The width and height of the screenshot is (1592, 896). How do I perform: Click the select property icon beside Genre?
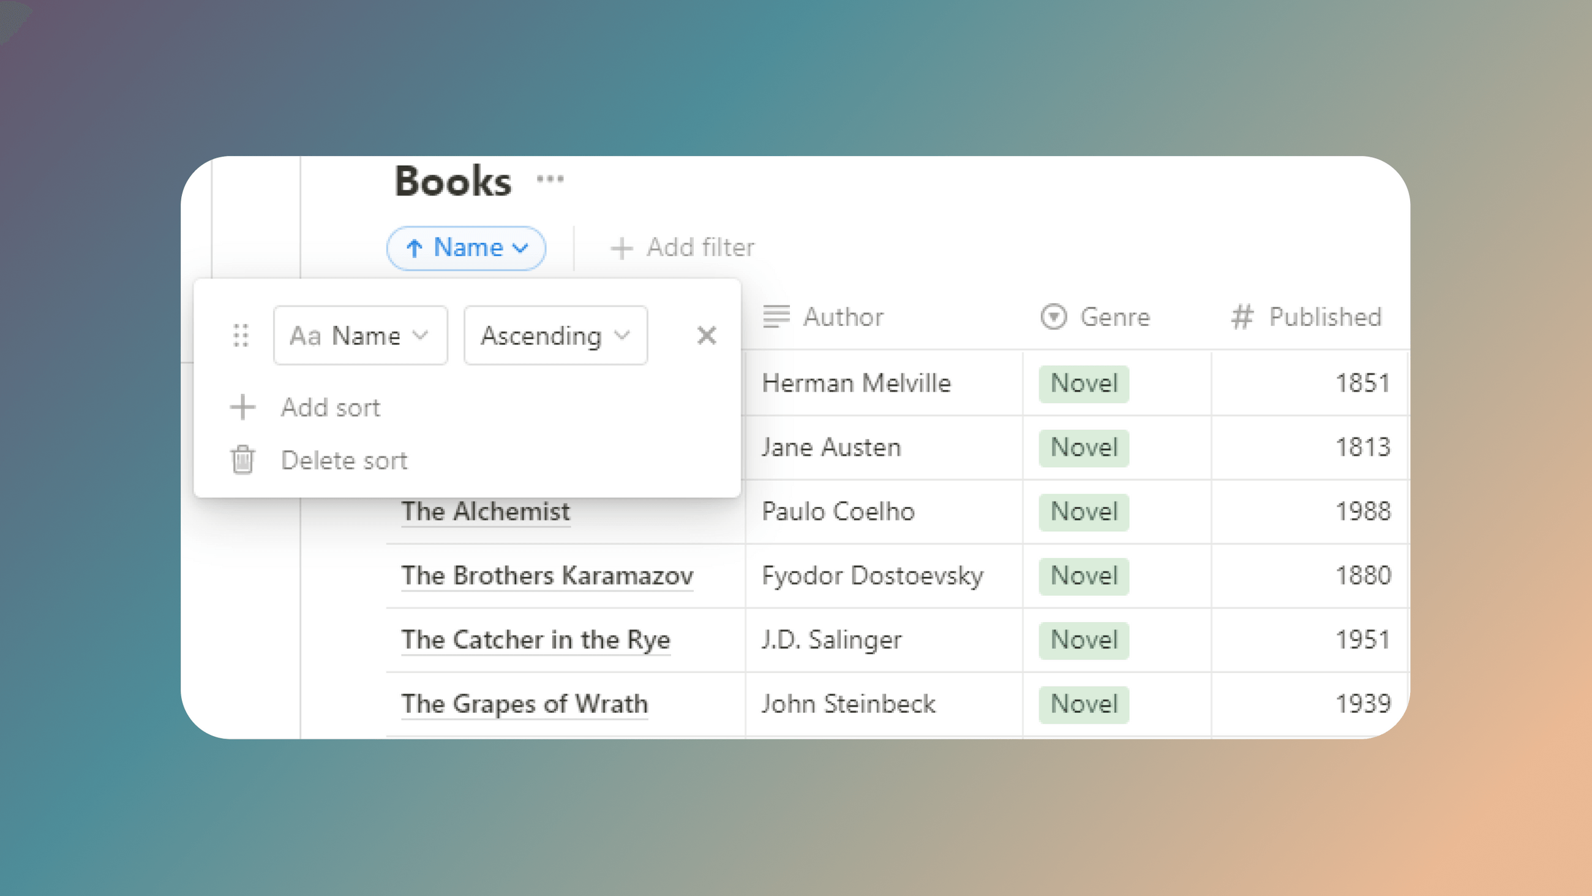(x=1053, y=317)
